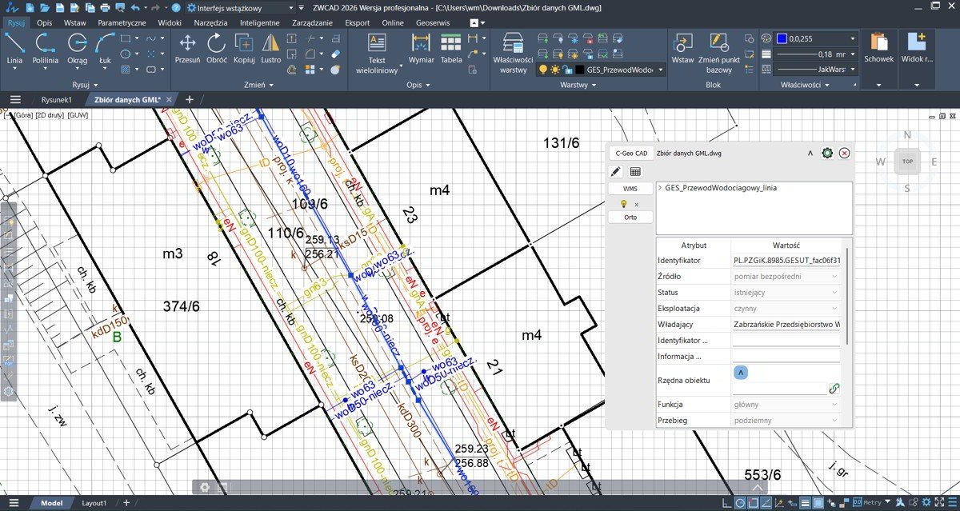The width and height of the screenshot is (960, 511).
Task: Select the Linia drawing tool
Action: point(14,48)
